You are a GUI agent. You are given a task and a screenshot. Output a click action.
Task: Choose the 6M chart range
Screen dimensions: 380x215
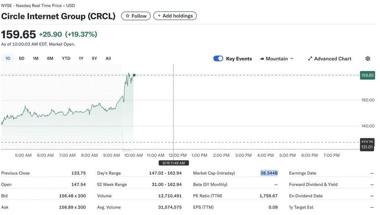point(50,58)
